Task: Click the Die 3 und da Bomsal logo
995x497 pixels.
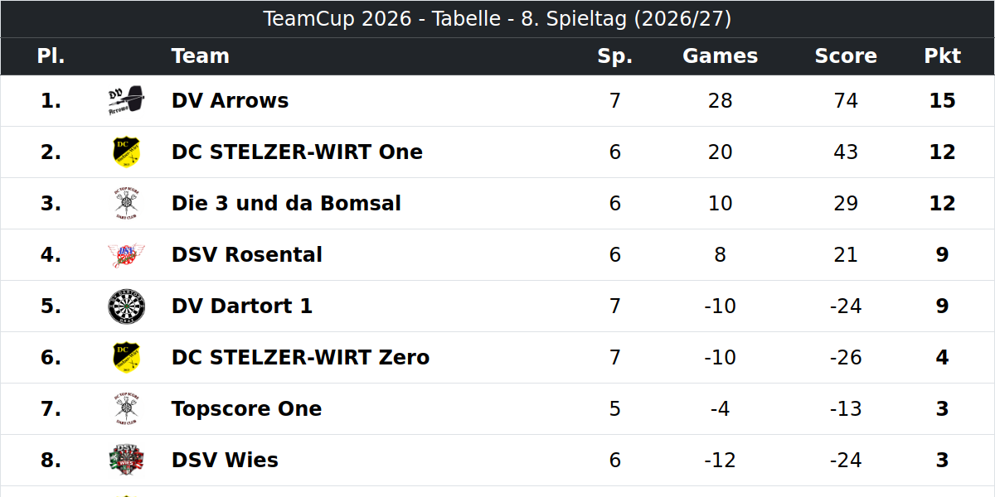Action: click(x=126, y=204)
